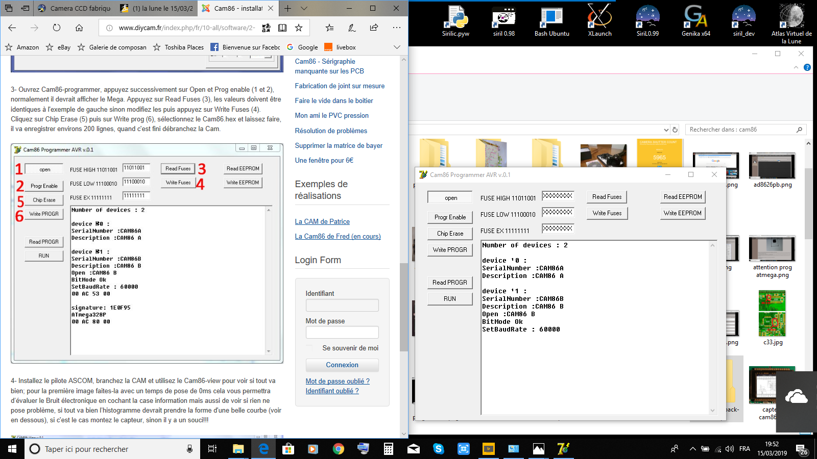Open siril_dev desktop shortcut
817x459 pixels.
(x=744, y=21)
